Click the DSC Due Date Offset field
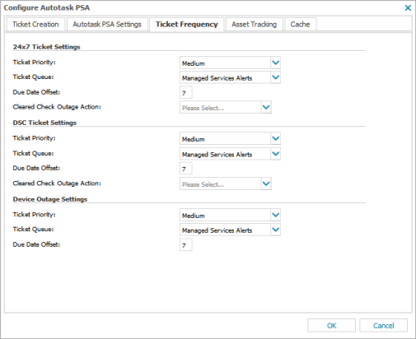The image size is (416, 339). pyautogui.click(x=186, y=169)
